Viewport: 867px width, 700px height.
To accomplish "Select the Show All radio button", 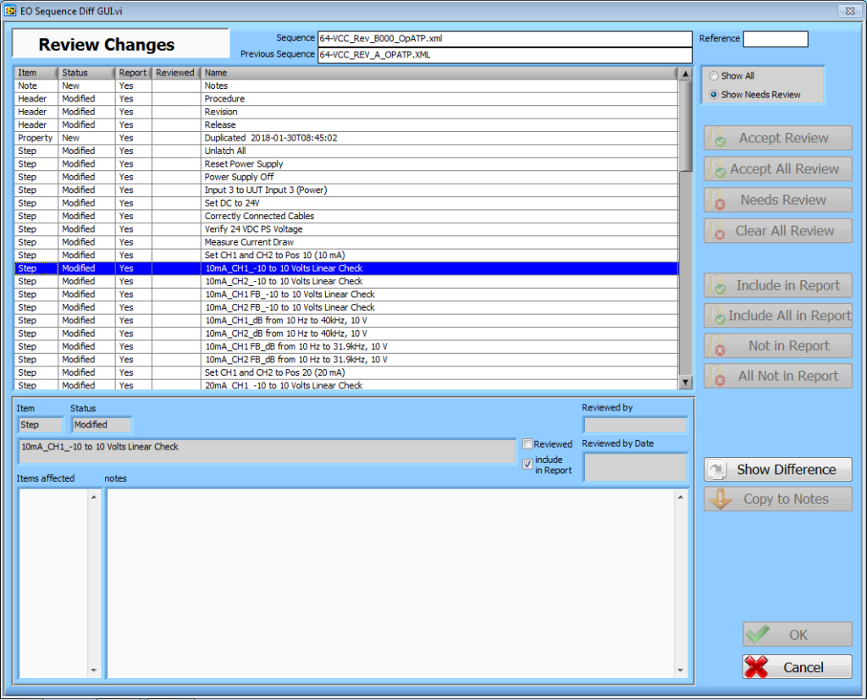I will [x=715, y=75].
